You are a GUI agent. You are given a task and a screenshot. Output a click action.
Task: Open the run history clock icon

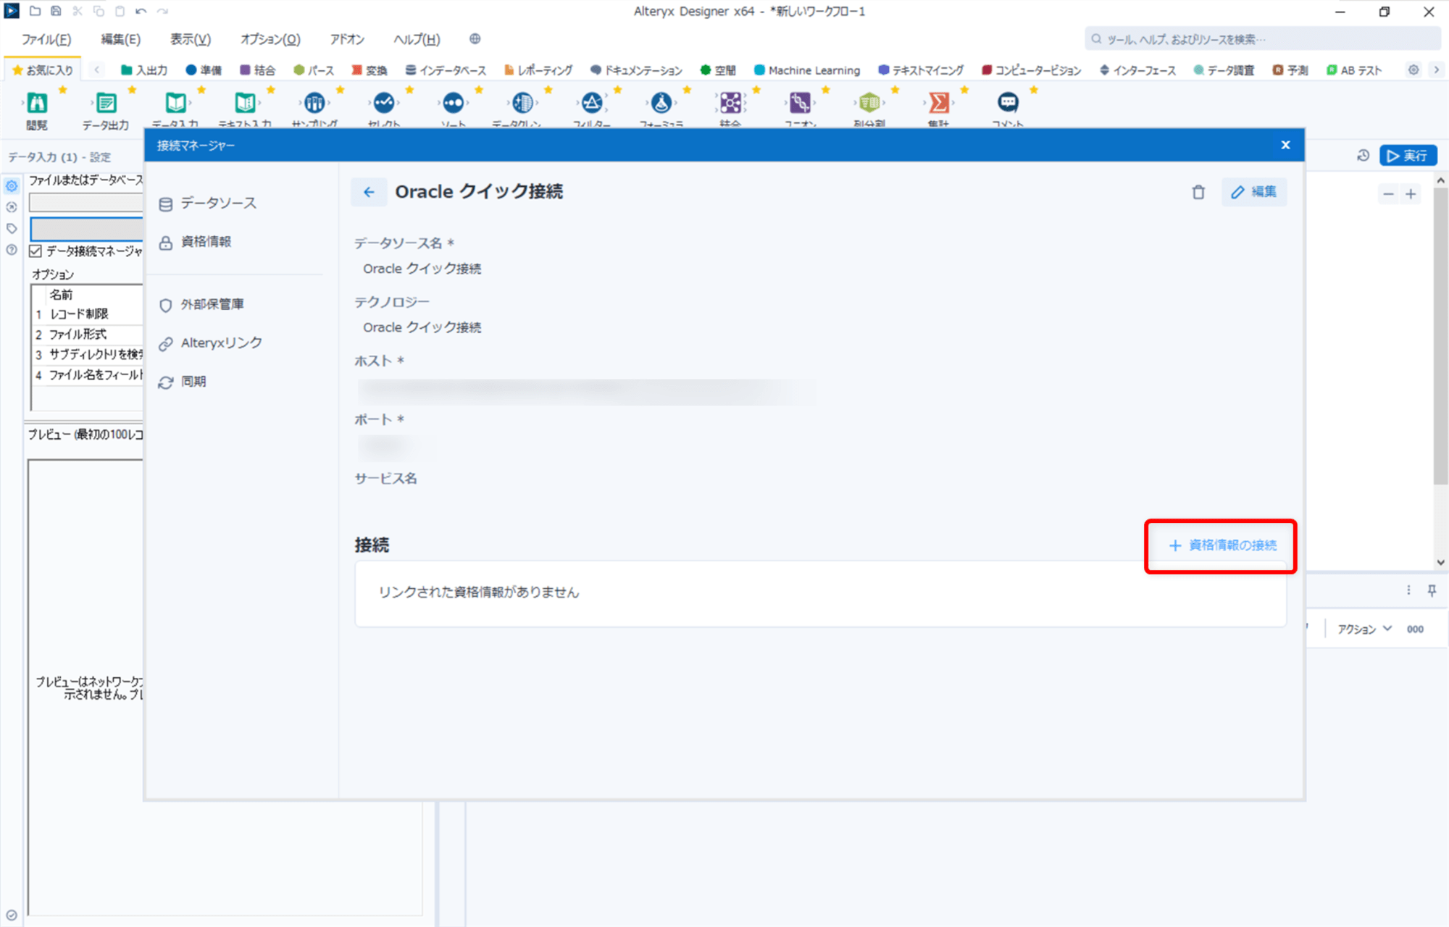click(1363, 156)
